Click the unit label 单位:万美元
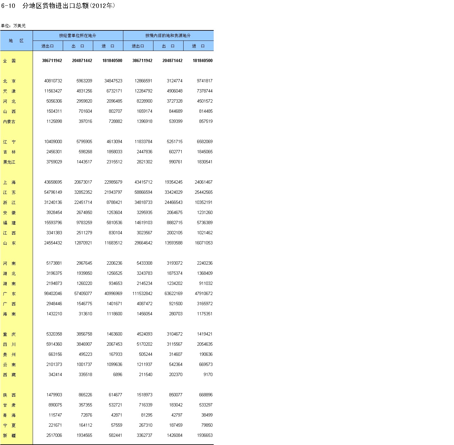 (13, 26)
